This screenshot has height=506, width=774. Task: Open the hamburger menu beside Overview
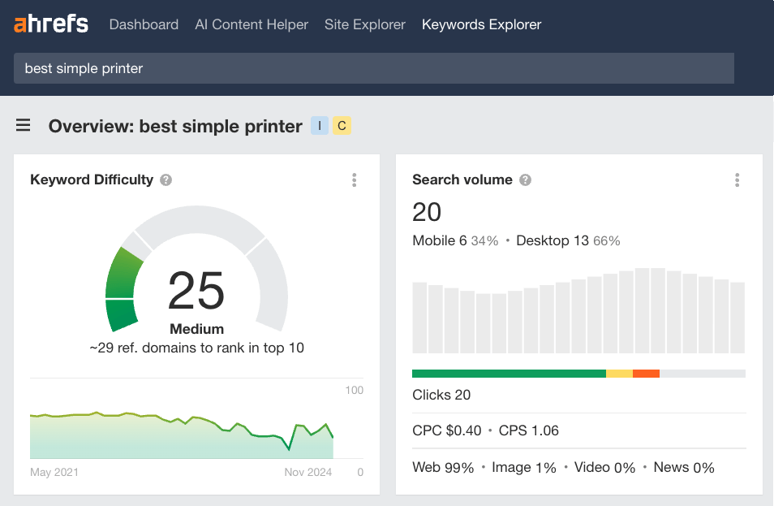coord(23,125)
